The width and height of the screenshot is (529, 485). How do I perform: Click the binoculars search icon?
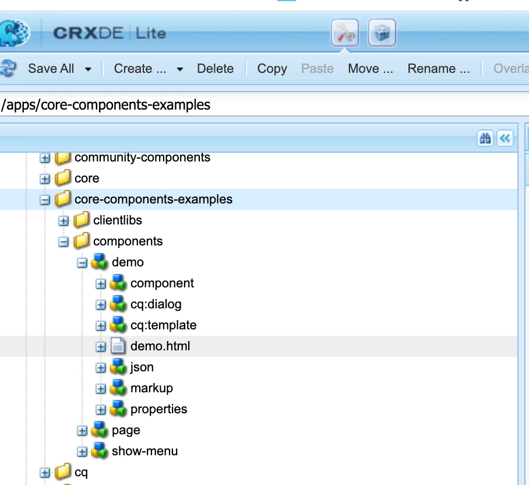485,138
